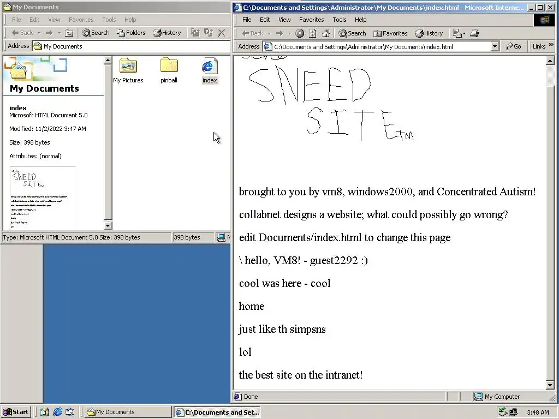Screen dimensions: 559x419
Task: Click Stop icon in Internet Explorer toolbar
Action: (x=300, y=33)
